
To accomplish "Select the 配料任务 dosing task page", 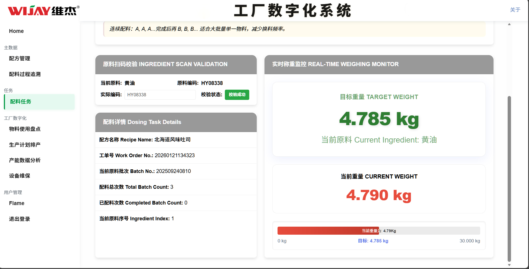I will (x=20, y=102).
